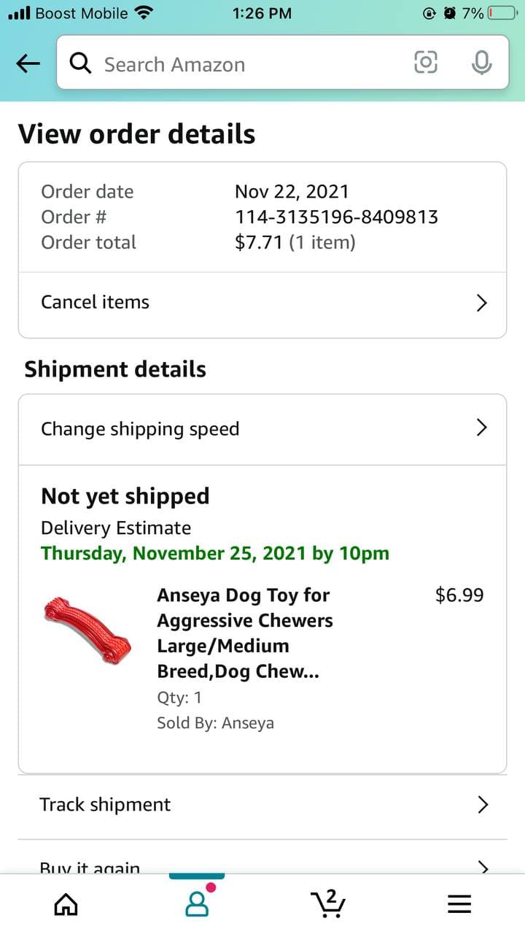Open the shopping cart icon
525x934 pixels.
[x=328, y=903]
